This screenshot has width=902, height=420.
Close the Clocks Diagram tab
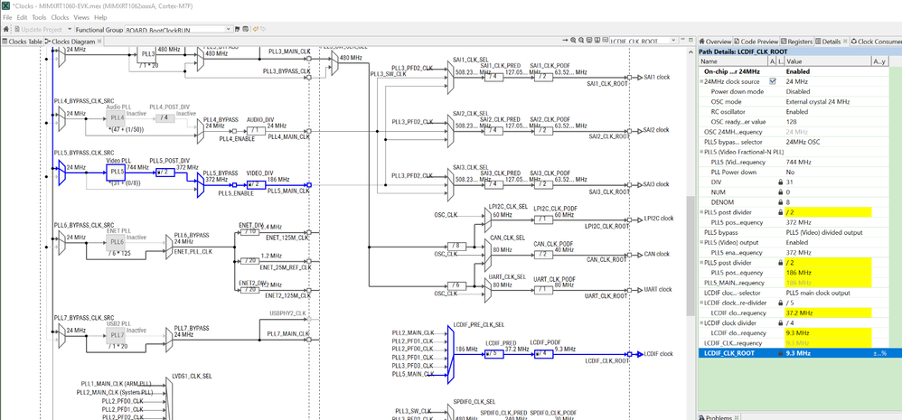tap(99, 41)
